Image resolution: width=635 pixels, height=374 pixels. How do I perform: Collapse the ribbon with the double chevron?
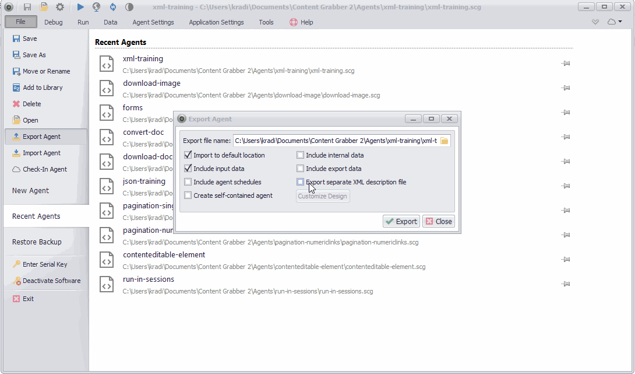point(595,22)
